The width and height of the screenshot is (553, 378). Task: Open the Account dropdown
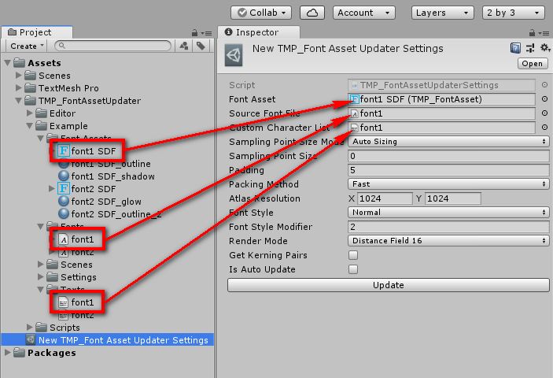tap(364, 13)
